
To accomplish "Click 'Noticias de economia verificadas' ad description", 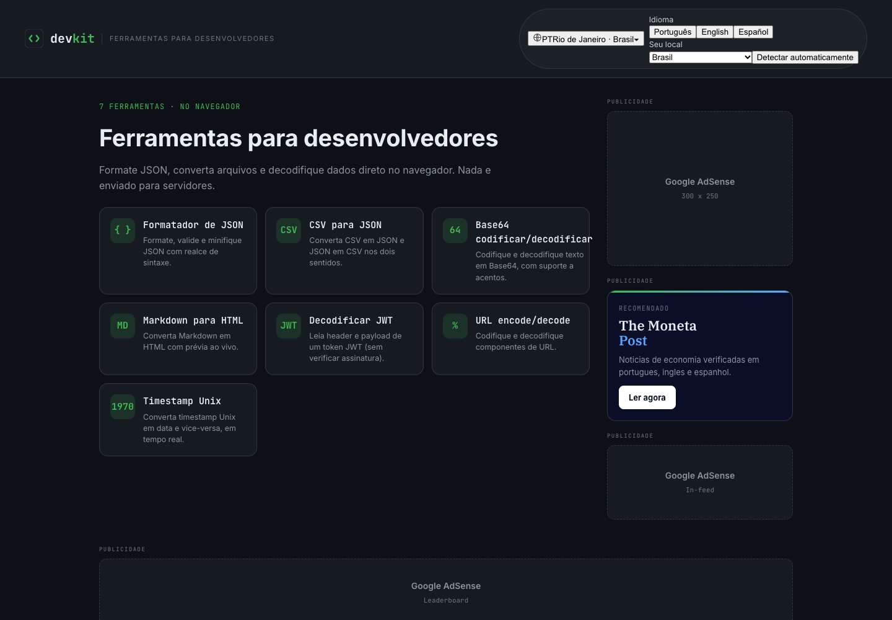I will pos(689,366).
